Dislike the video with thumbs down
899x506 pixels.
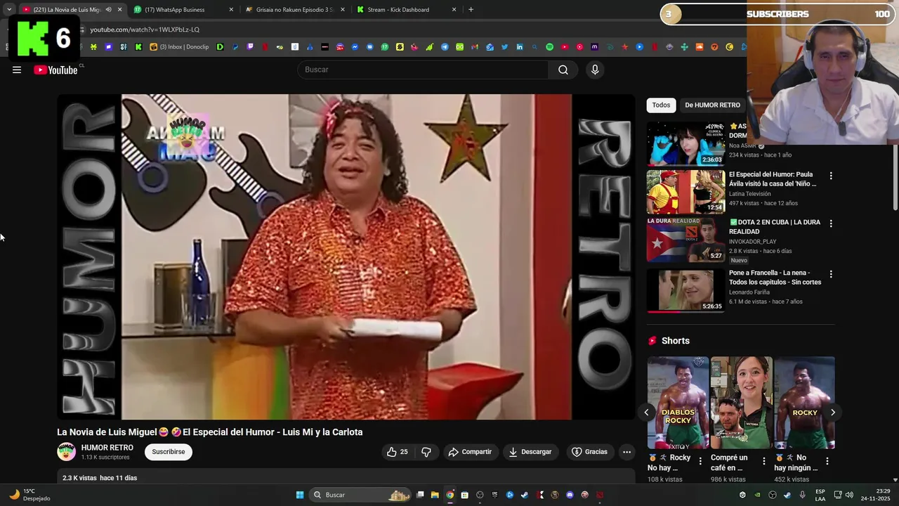[x=426, y=452]
